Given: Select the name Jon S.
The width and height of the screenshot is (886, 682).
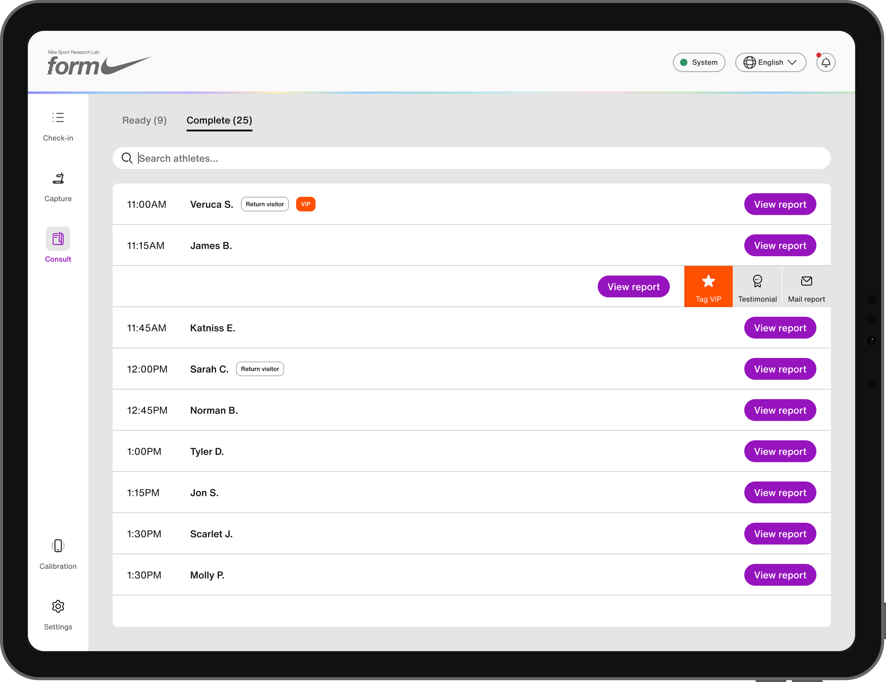Looking at the screenshot, I should [x=204, y=492].
